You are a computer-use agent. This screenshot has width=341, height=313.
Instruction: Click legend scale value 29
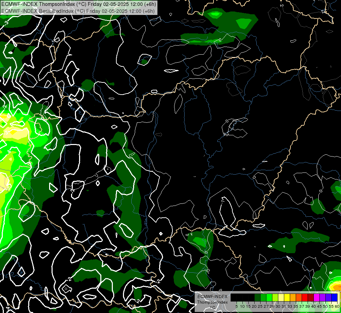pos(272,306)
